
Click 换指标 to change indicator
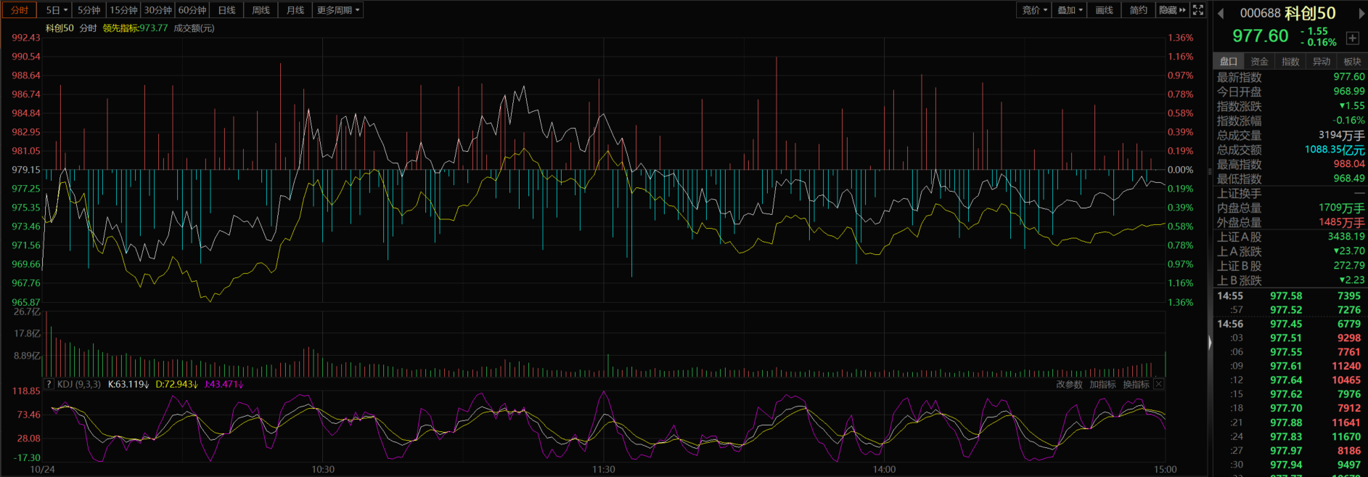(1136, 384)
